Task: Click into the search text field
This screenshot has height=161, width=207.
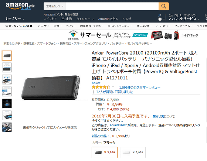Action: pos(112,6)
